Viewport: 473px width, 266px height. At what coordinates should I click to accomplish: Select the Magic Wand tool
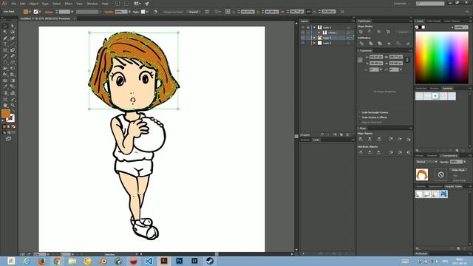click(x=5, y=32)
